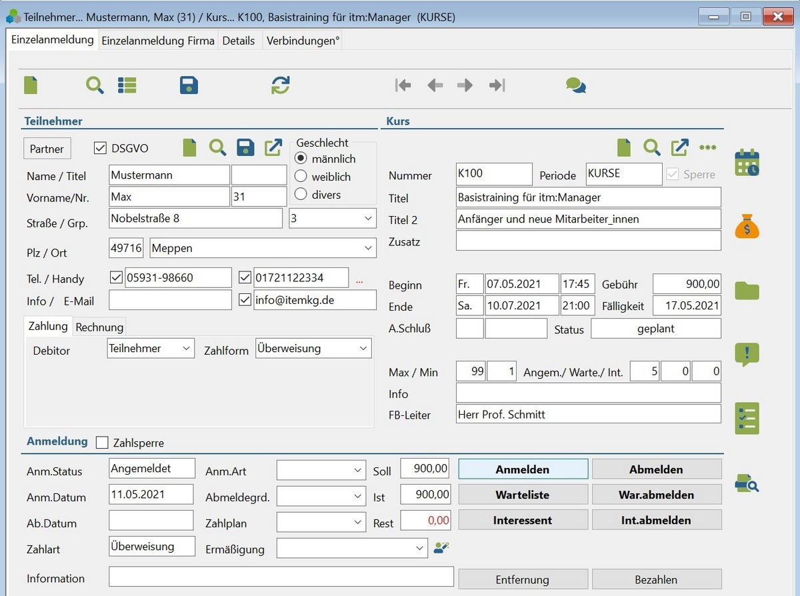800x596 pixels.
Task: Select the weiblich gender option
Action: (x=301, y=177)
